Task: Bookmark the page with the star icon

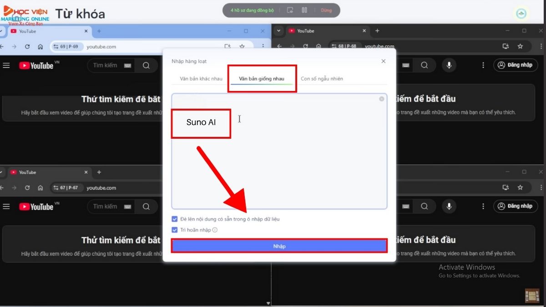Action: click(x=242, y=46)
